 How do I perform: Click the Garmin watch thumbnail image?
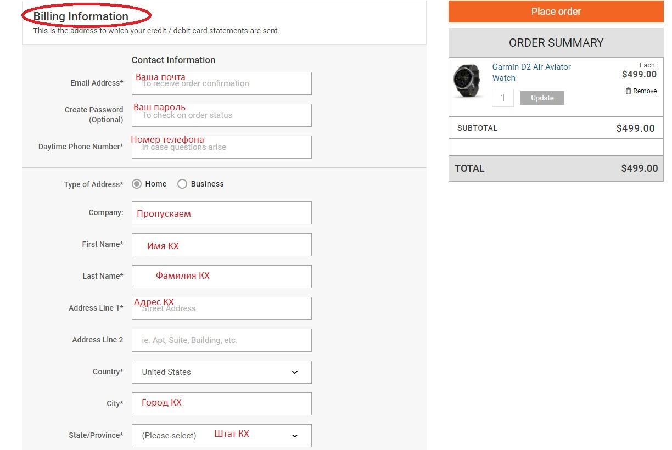[468, 81]
